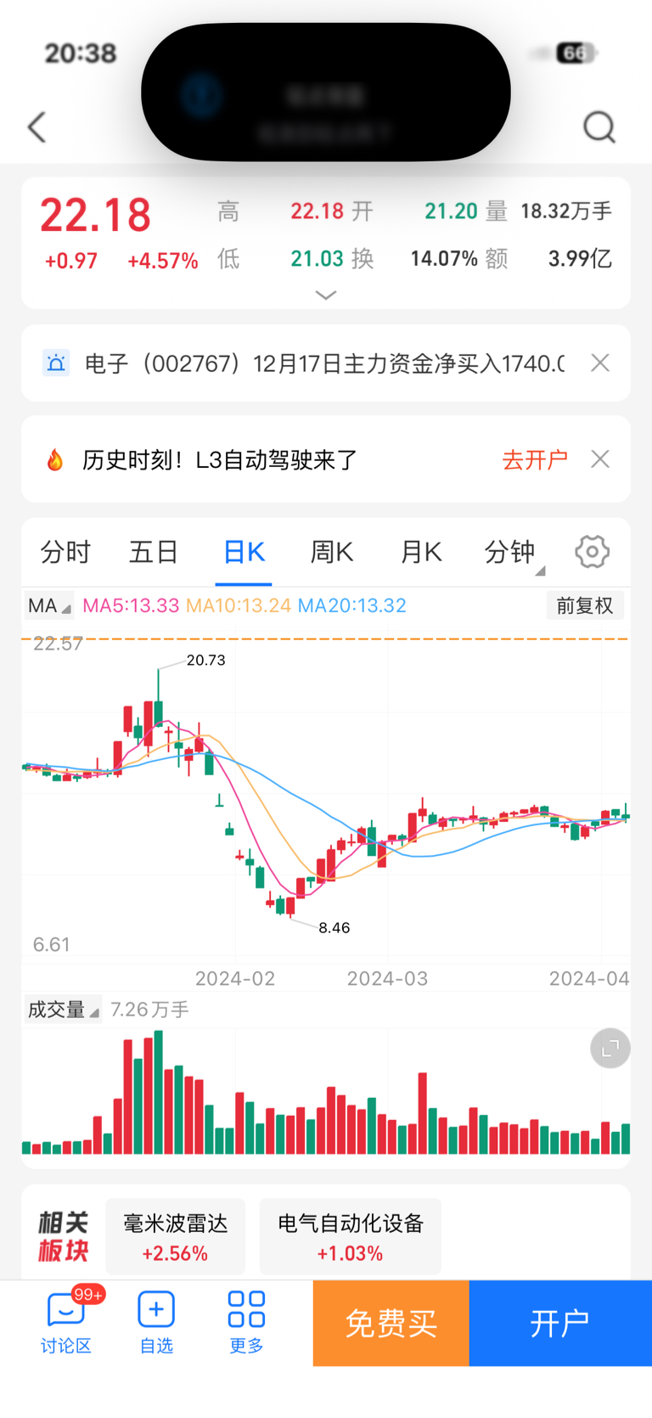The image size is (652, 1418).
Task: Expand quote details chevron below prices
Action: [x=326, y=295]
